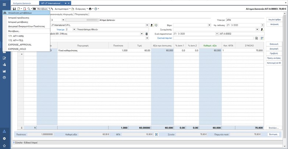288x149 pixels.
Task: Click the Καθαρή αξία column header
Action: [x=210, y=46]
